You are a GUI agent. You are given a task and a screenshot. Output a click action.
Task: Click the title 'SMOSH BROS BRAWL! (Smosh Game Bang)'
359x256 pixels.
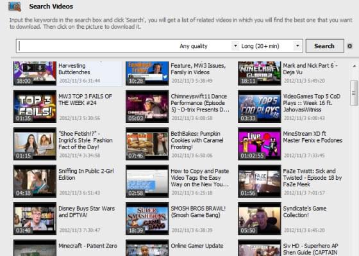(x=198, y=212)
